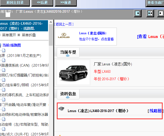This screenshot has width=164, height=136.
Task: Click the document icon above 电动倾斜 item
Action: 4,109
